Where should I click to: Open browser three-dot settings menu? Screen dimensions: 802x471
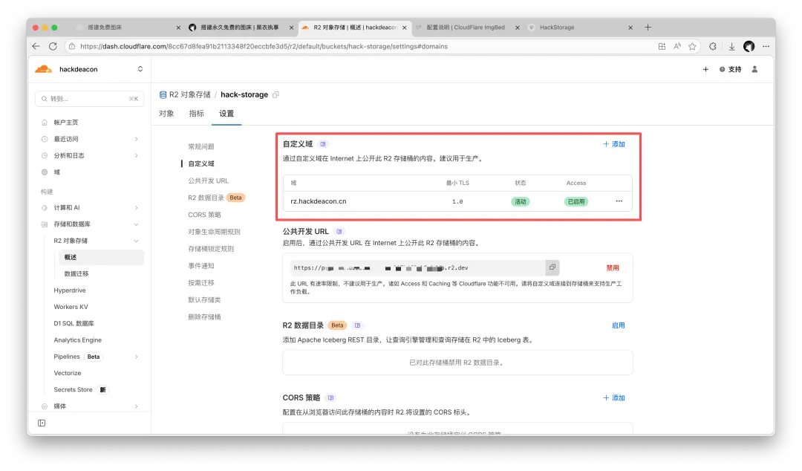point(766,46)
